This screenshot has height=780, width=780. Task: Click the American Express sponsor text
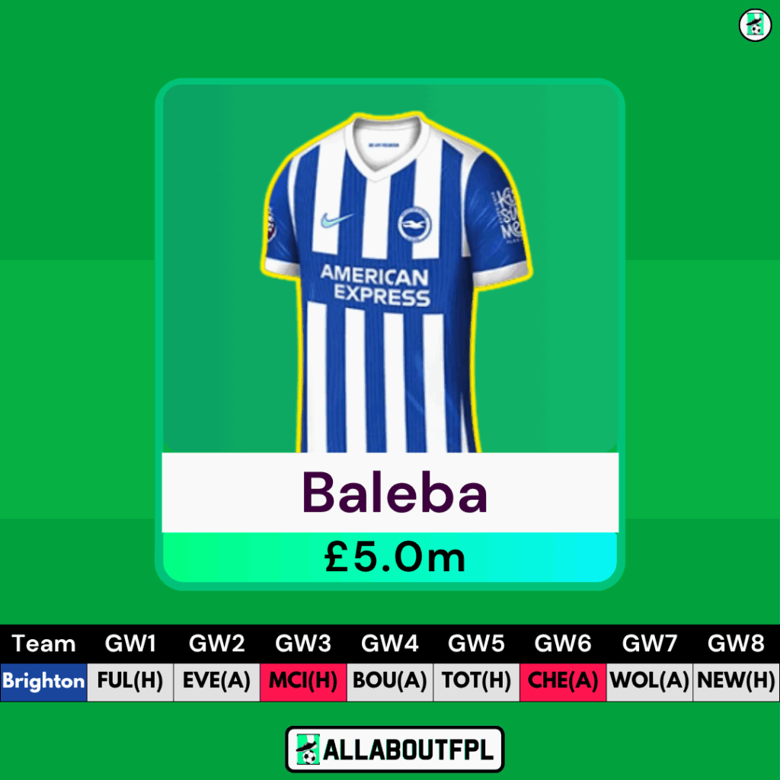coord(376,285)
